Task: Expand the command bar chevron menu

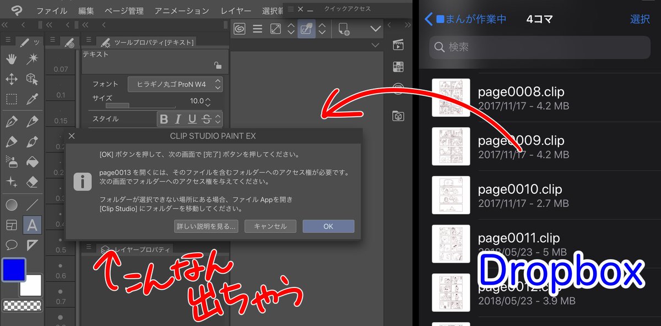Action: [x=376, y=29]
